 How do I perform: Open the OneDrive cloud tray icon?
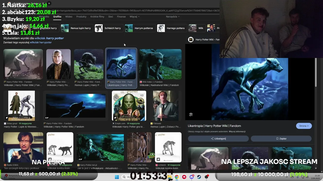click(292, 177)
